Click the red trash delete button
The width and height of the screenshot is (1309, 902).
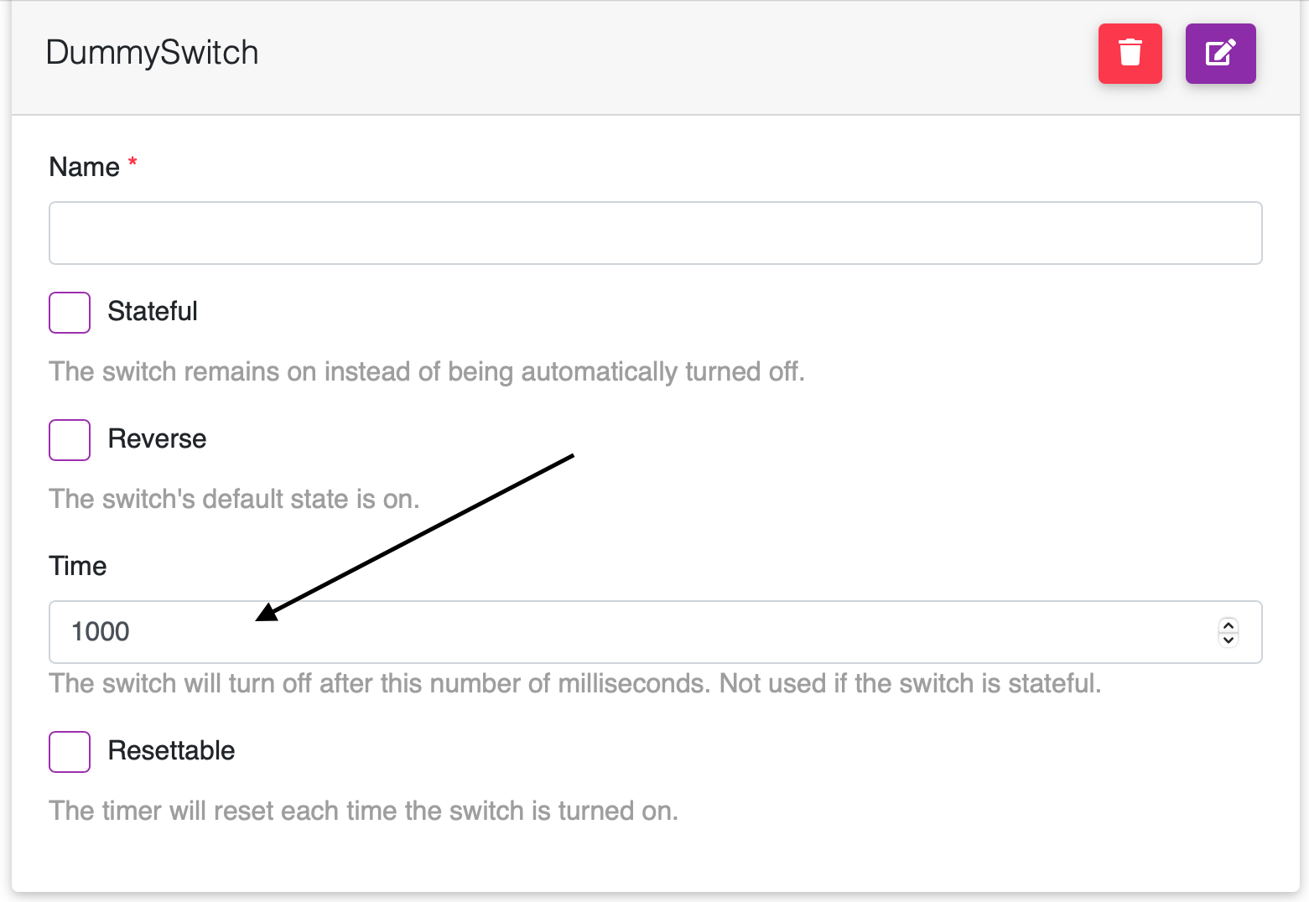(1130, 54)
